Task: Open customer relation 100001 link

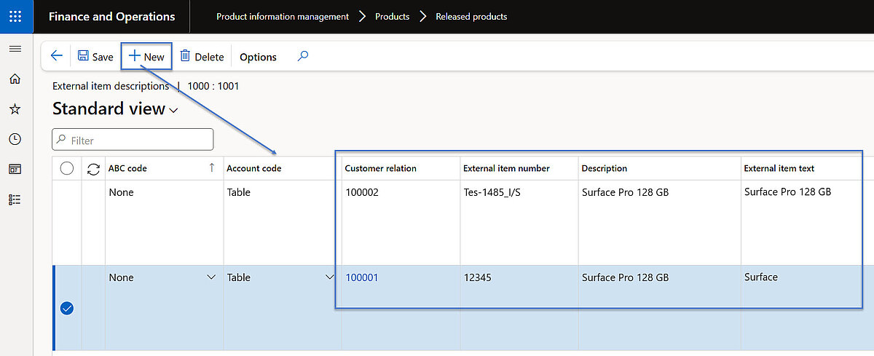Action: click(x=362, y=277)
